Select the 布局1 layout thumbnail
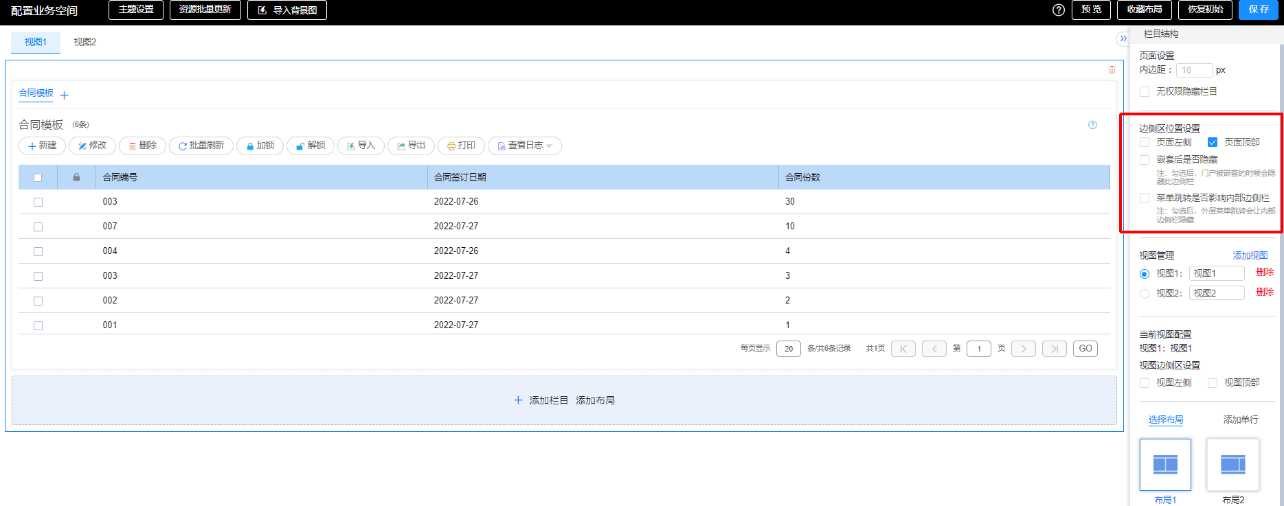Viewport: 1284px width, 506px height. (1165, 465)
